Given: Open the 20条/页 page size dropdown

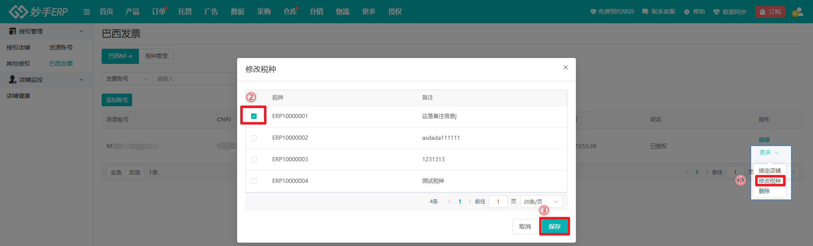Looking at the screenshot, I should click(541, 202).
